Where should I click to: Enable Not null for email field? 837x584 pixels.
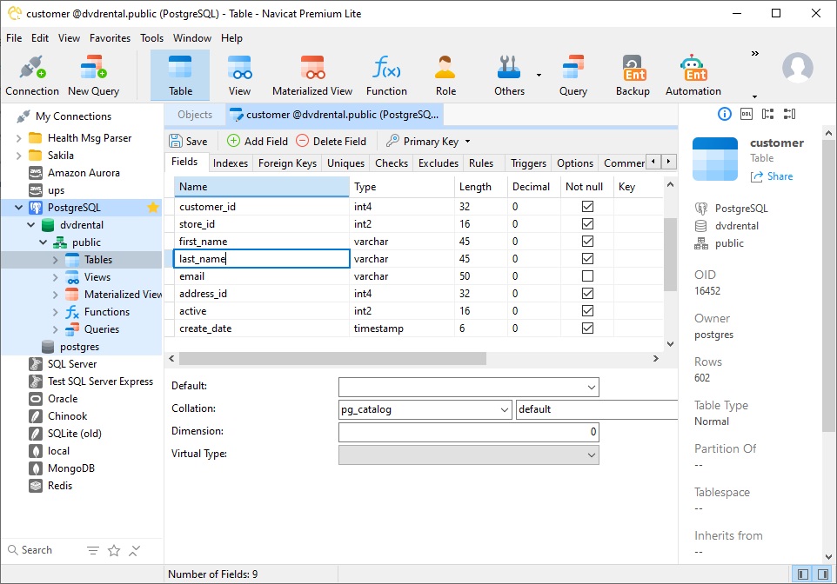coord(587,276)
